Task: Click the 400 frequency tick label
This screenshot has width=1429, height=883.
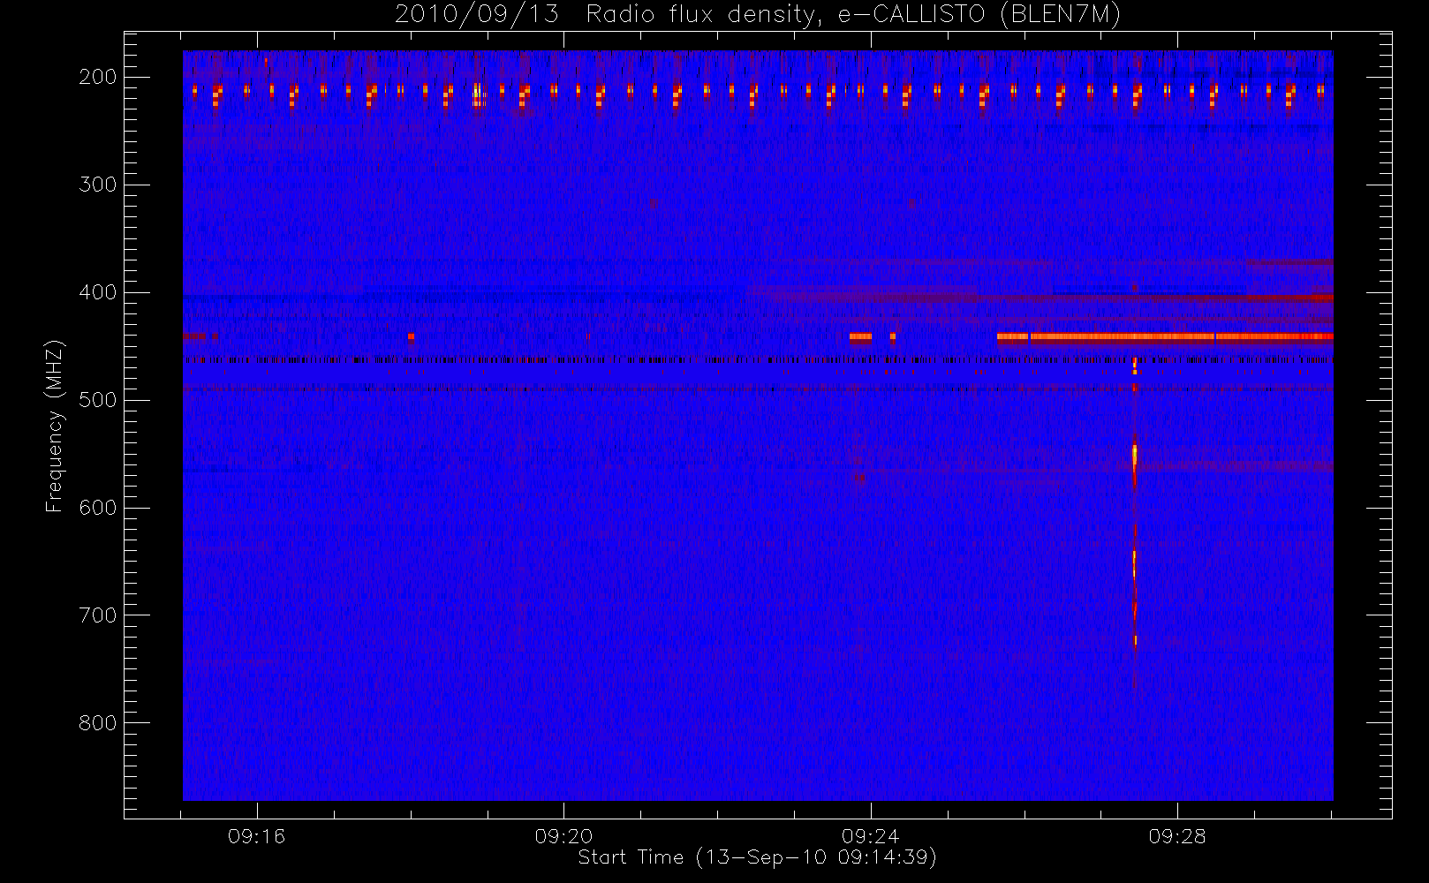Action: [98, 292]
